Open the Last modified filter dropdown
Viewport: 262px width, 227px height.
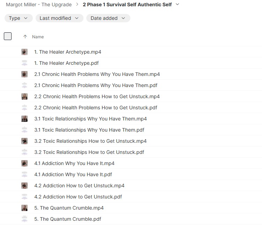(59, 18)
